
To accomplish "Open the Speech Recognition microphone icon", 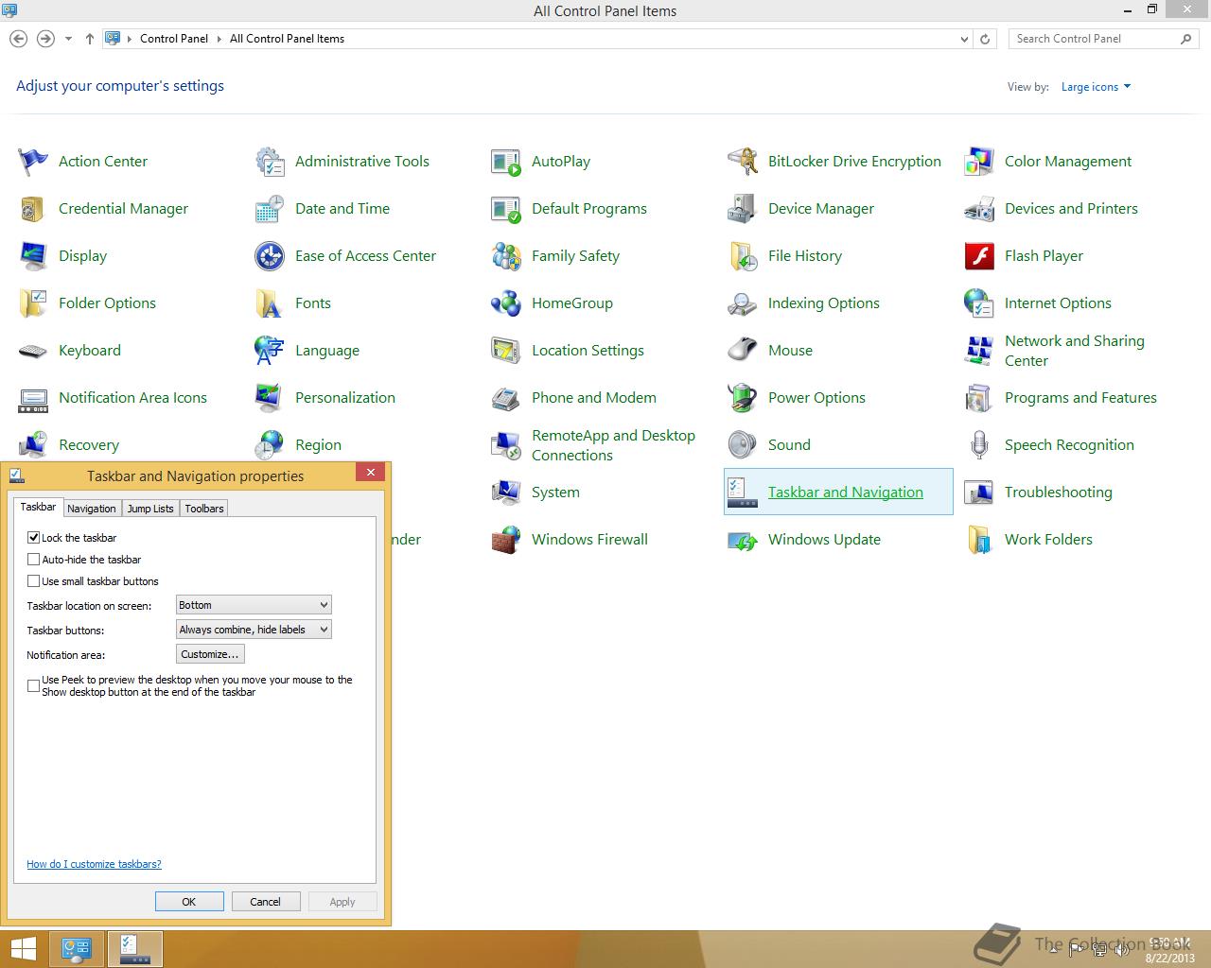I will tap(979, 445).
